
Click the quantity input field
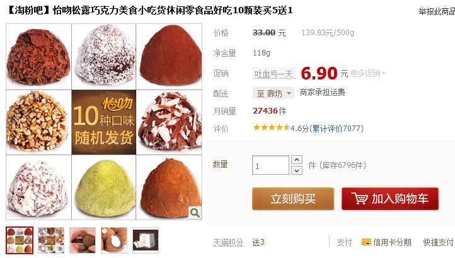(x=270, y=165)
